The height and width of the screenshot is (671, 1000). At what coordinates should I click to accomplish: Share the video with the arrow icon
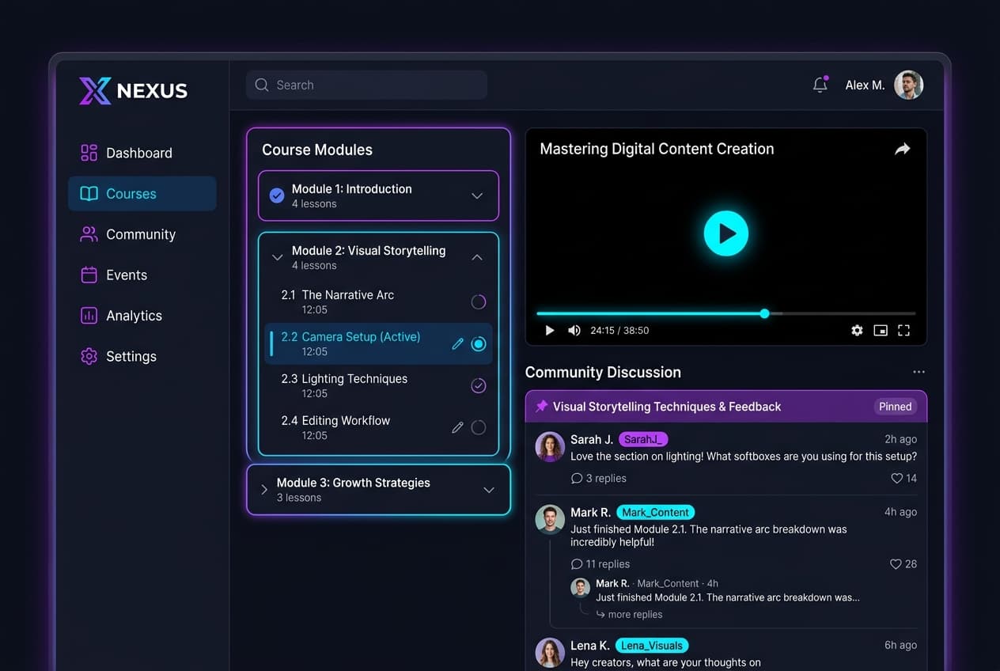pyautogui.click(x=903, y=149)
